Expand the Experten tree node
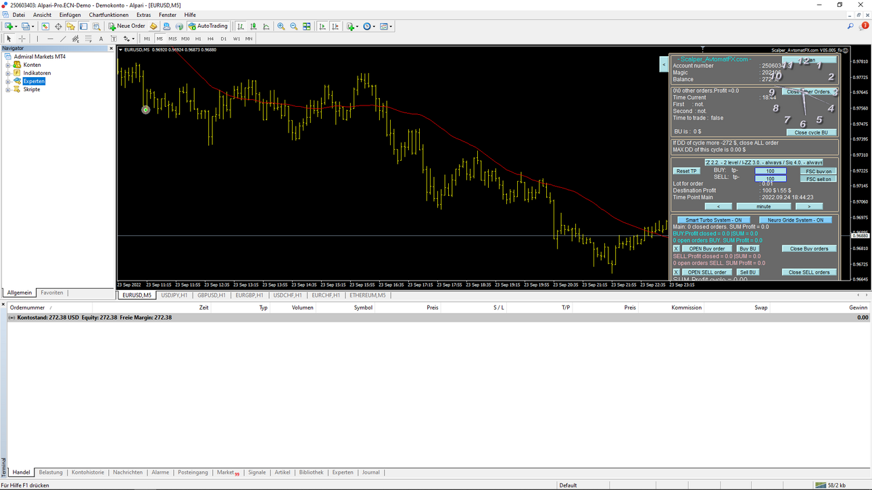Screen dimensions: 872x490 [x=8, y=81]
